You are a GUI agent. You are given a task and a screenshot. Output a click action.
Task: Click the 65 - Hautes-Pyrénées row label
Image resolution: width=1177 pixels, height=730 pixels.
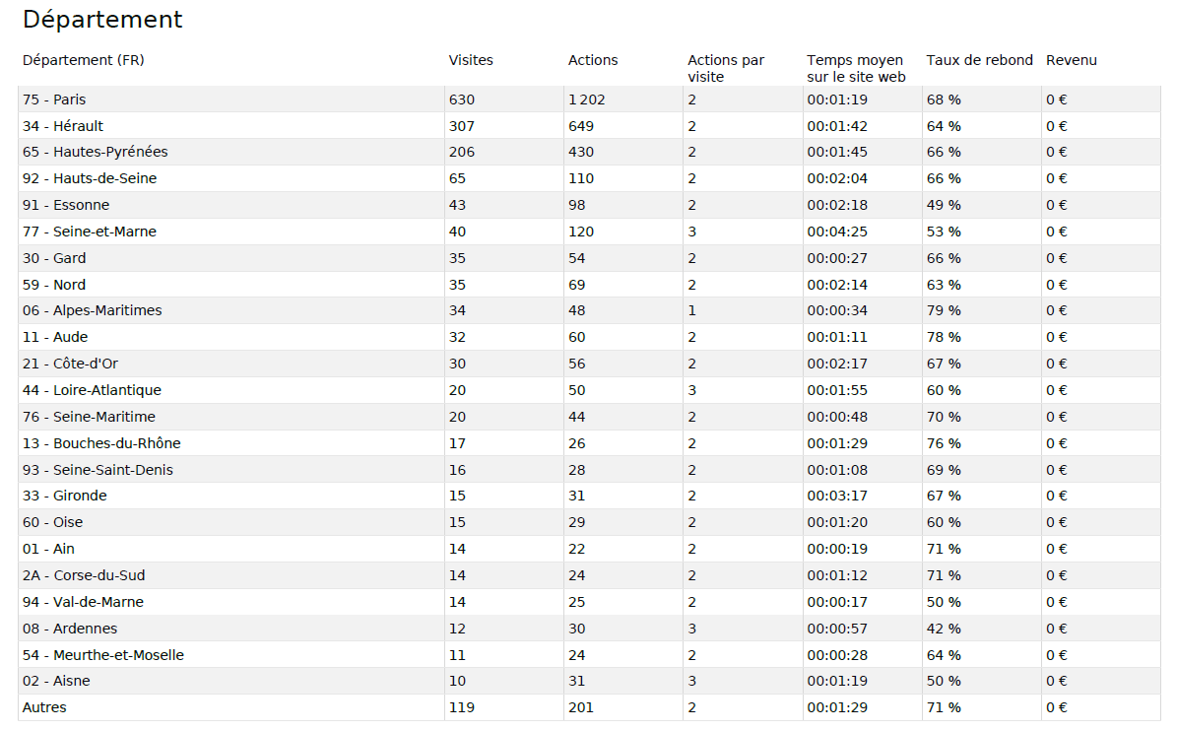click(x=96, y=152)
